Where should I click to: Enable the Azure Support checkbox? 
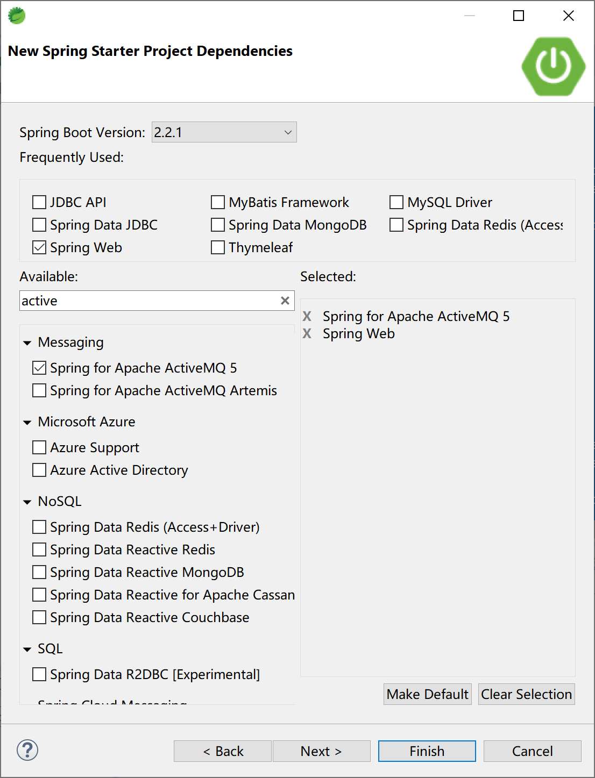pos(39,447)
